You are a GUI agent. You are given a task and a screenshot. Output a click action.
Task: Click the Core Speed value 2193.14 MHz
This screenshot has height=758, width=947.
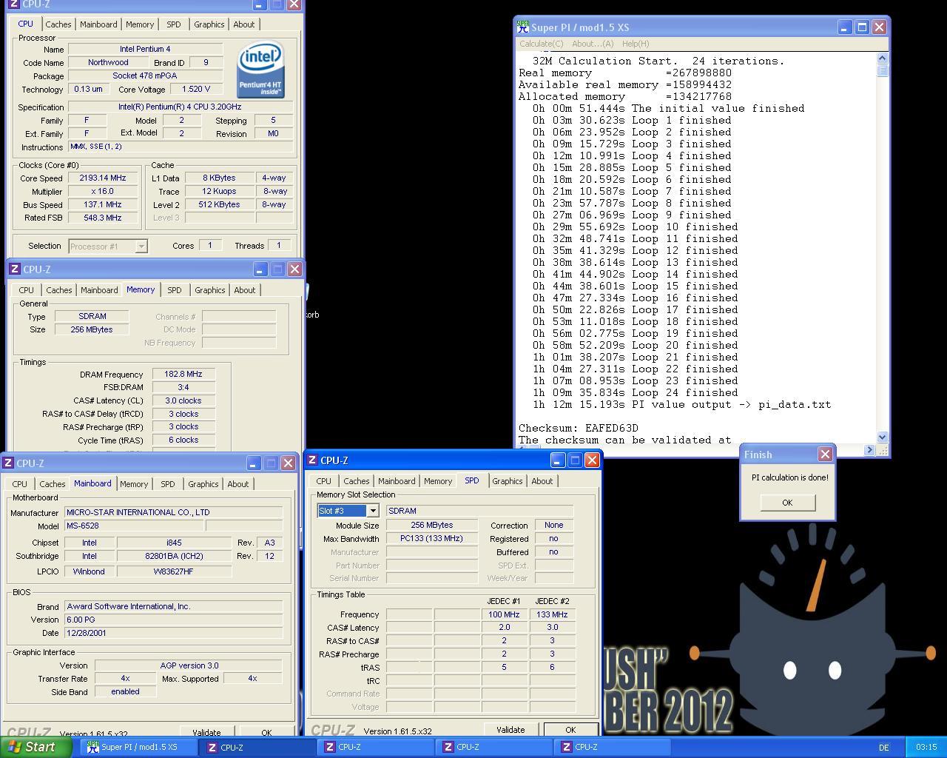(103, 178)
